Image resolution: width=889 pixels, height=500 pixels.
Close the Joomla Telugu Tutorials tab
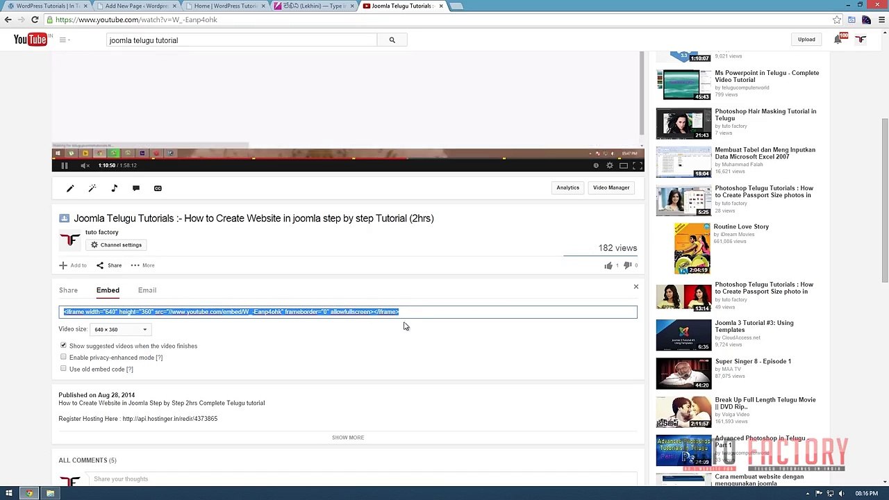441,6
